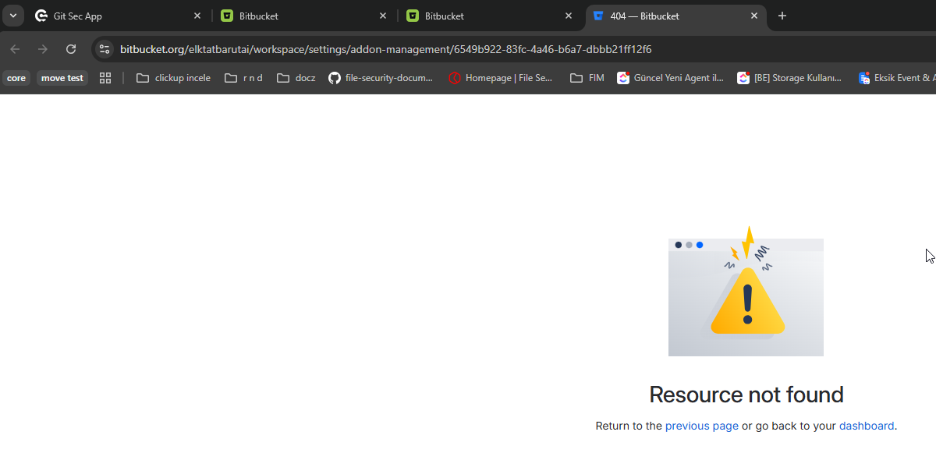Open the Güncel Yeni Agent bookmark
Screen dimensions: 936x453
point(670,78)
